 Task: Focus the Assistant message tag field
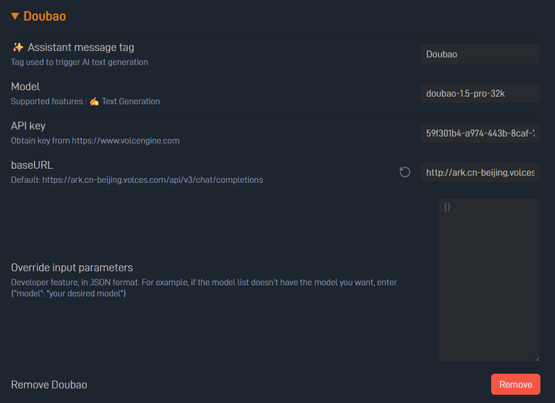tap(479, 54)
